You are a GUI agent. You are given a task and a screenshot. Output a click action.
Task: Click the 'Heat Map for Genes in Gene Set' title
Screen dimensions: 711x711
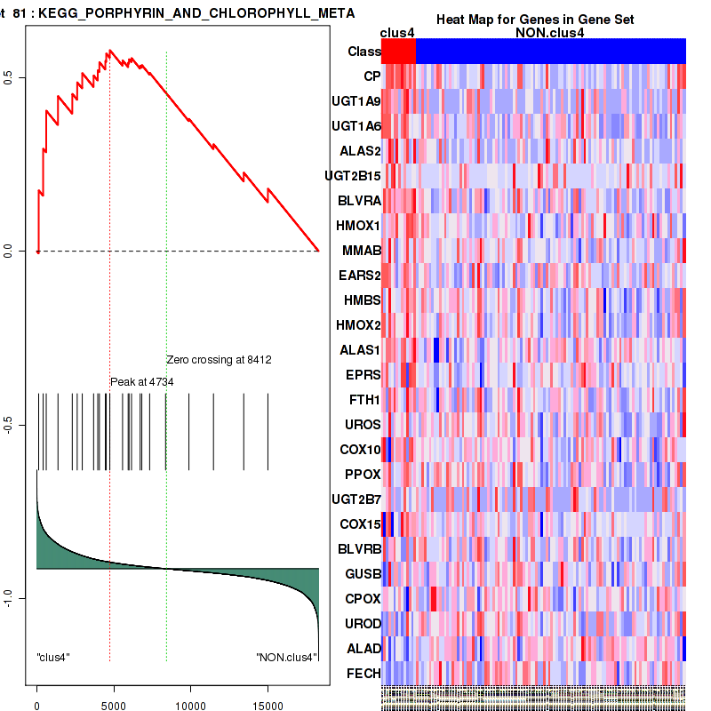(535, 20)
